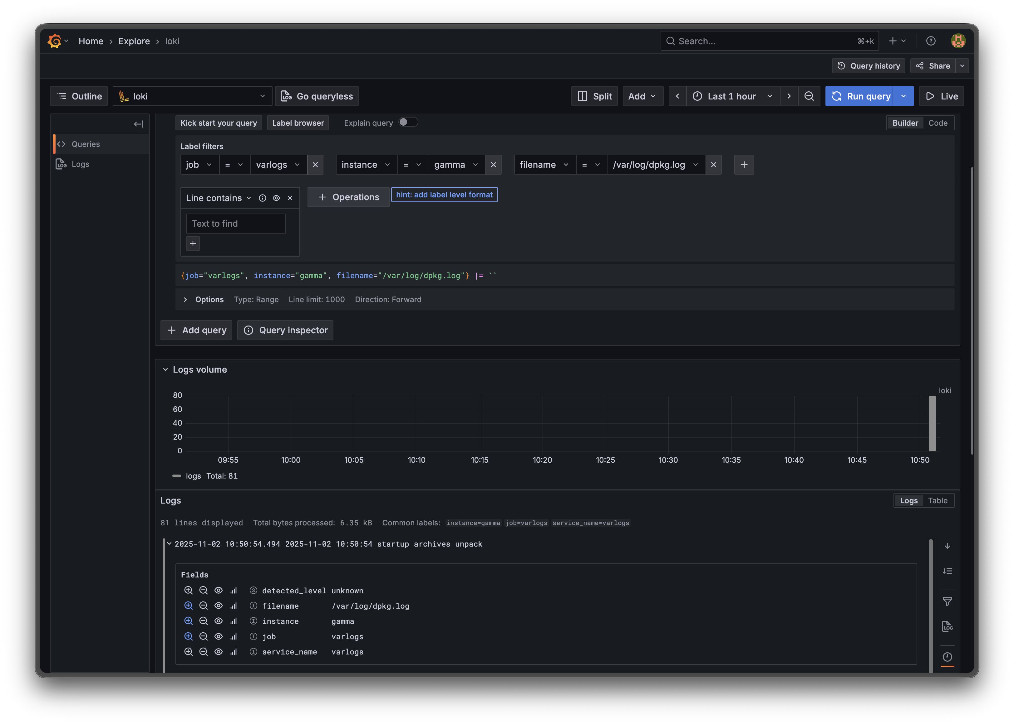Screen dimensions: 1014x724
Task: Open ad-hoc statistics for the filename field
Action: pyautogui.click(x=234, y=606)
